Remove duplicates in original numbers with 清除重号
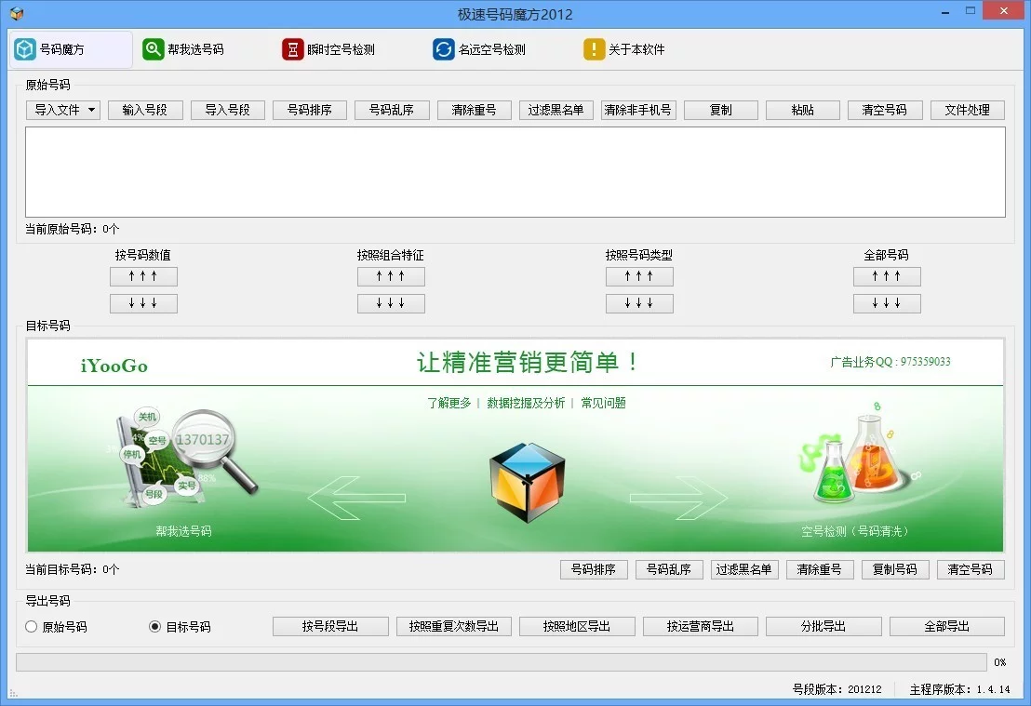The image size is (1031, 706). (x=474, y=110)
